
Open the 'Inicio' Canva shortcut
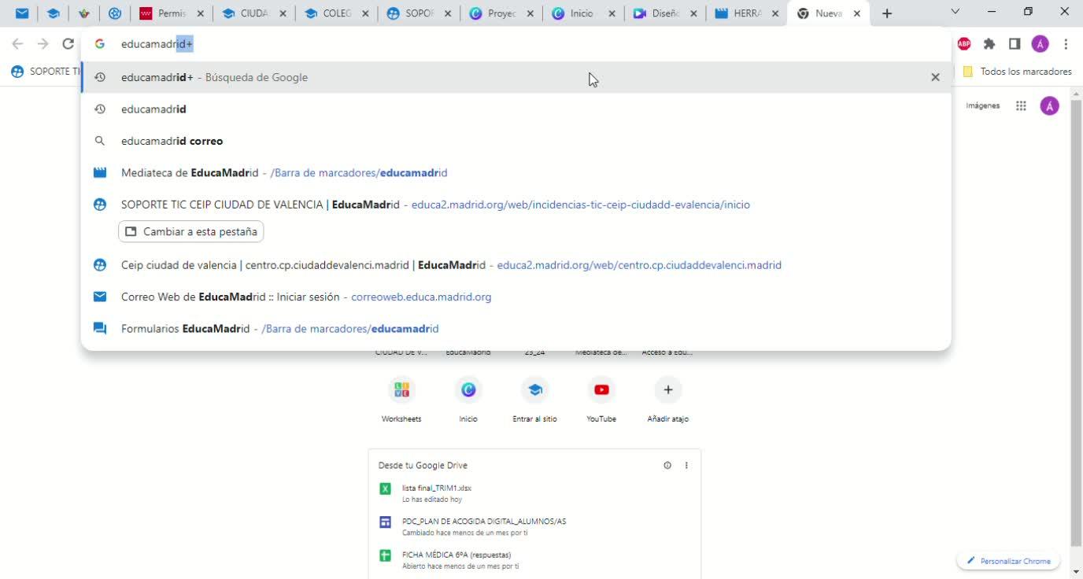tap(468, 399)
